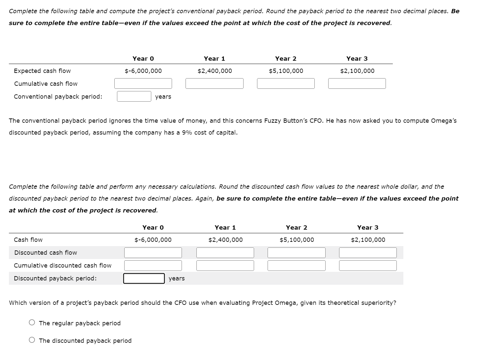Select 'The discounted payback period' option

pyautogui.click(x=32, y=340)
